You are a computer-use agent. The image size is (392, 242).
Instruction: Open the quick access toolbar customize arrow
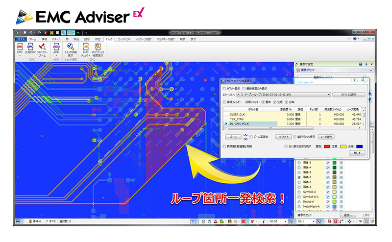[86, 33]
